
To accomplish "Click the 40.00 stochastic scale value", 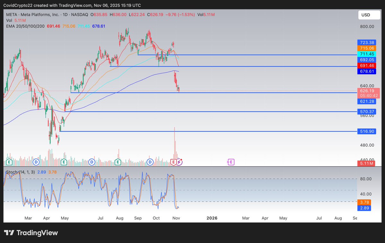I will click(x=366, y=194).
